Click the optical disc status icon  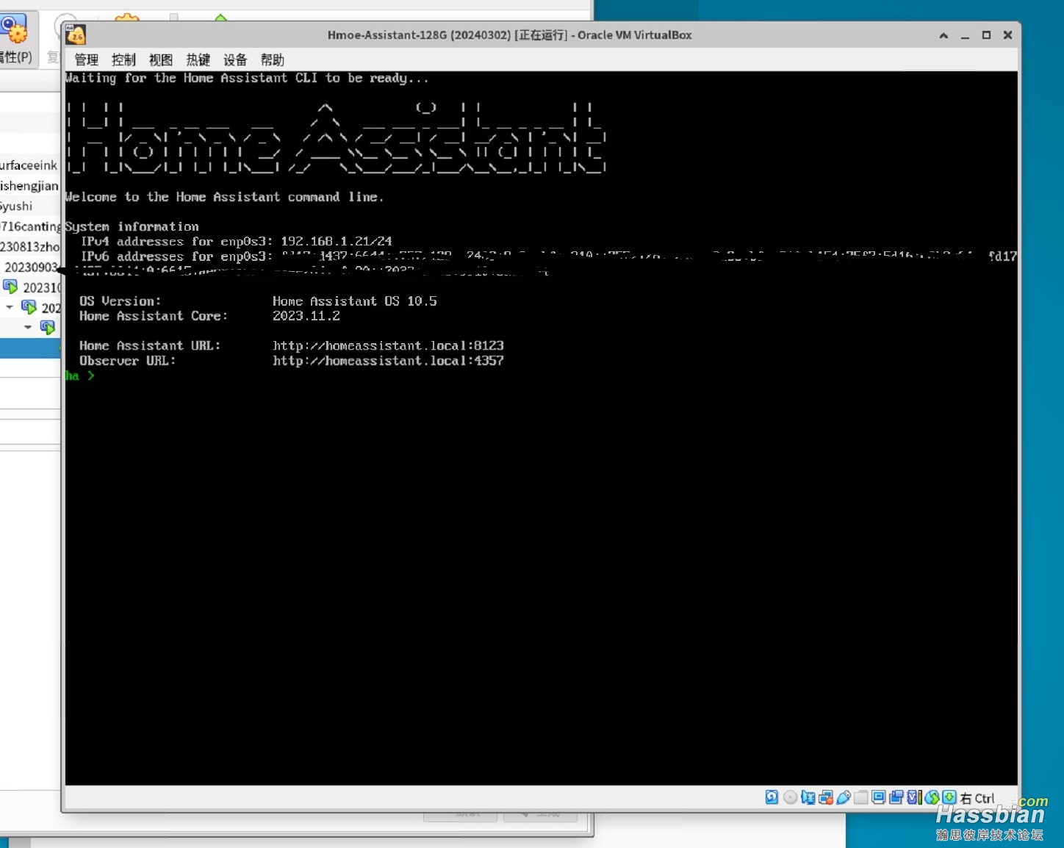(x=791, y=797)
